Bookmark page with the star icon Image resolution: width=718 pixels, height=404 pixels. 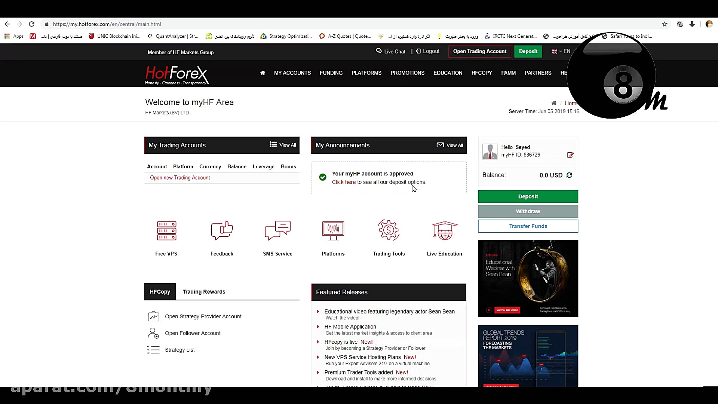[x=665, y=24]
